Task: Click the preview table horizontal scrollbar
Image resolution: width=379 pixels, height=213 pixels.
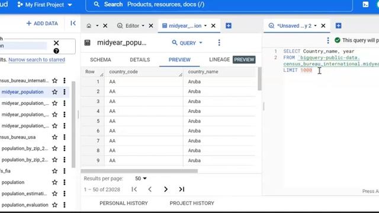Action: coord(139,171)
